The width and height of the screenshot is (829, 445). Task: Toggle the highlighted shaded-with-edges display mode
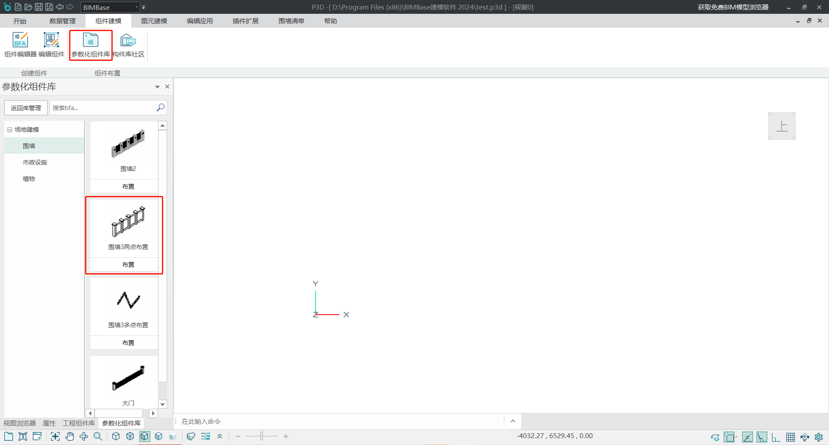click(x=145, y=436)
